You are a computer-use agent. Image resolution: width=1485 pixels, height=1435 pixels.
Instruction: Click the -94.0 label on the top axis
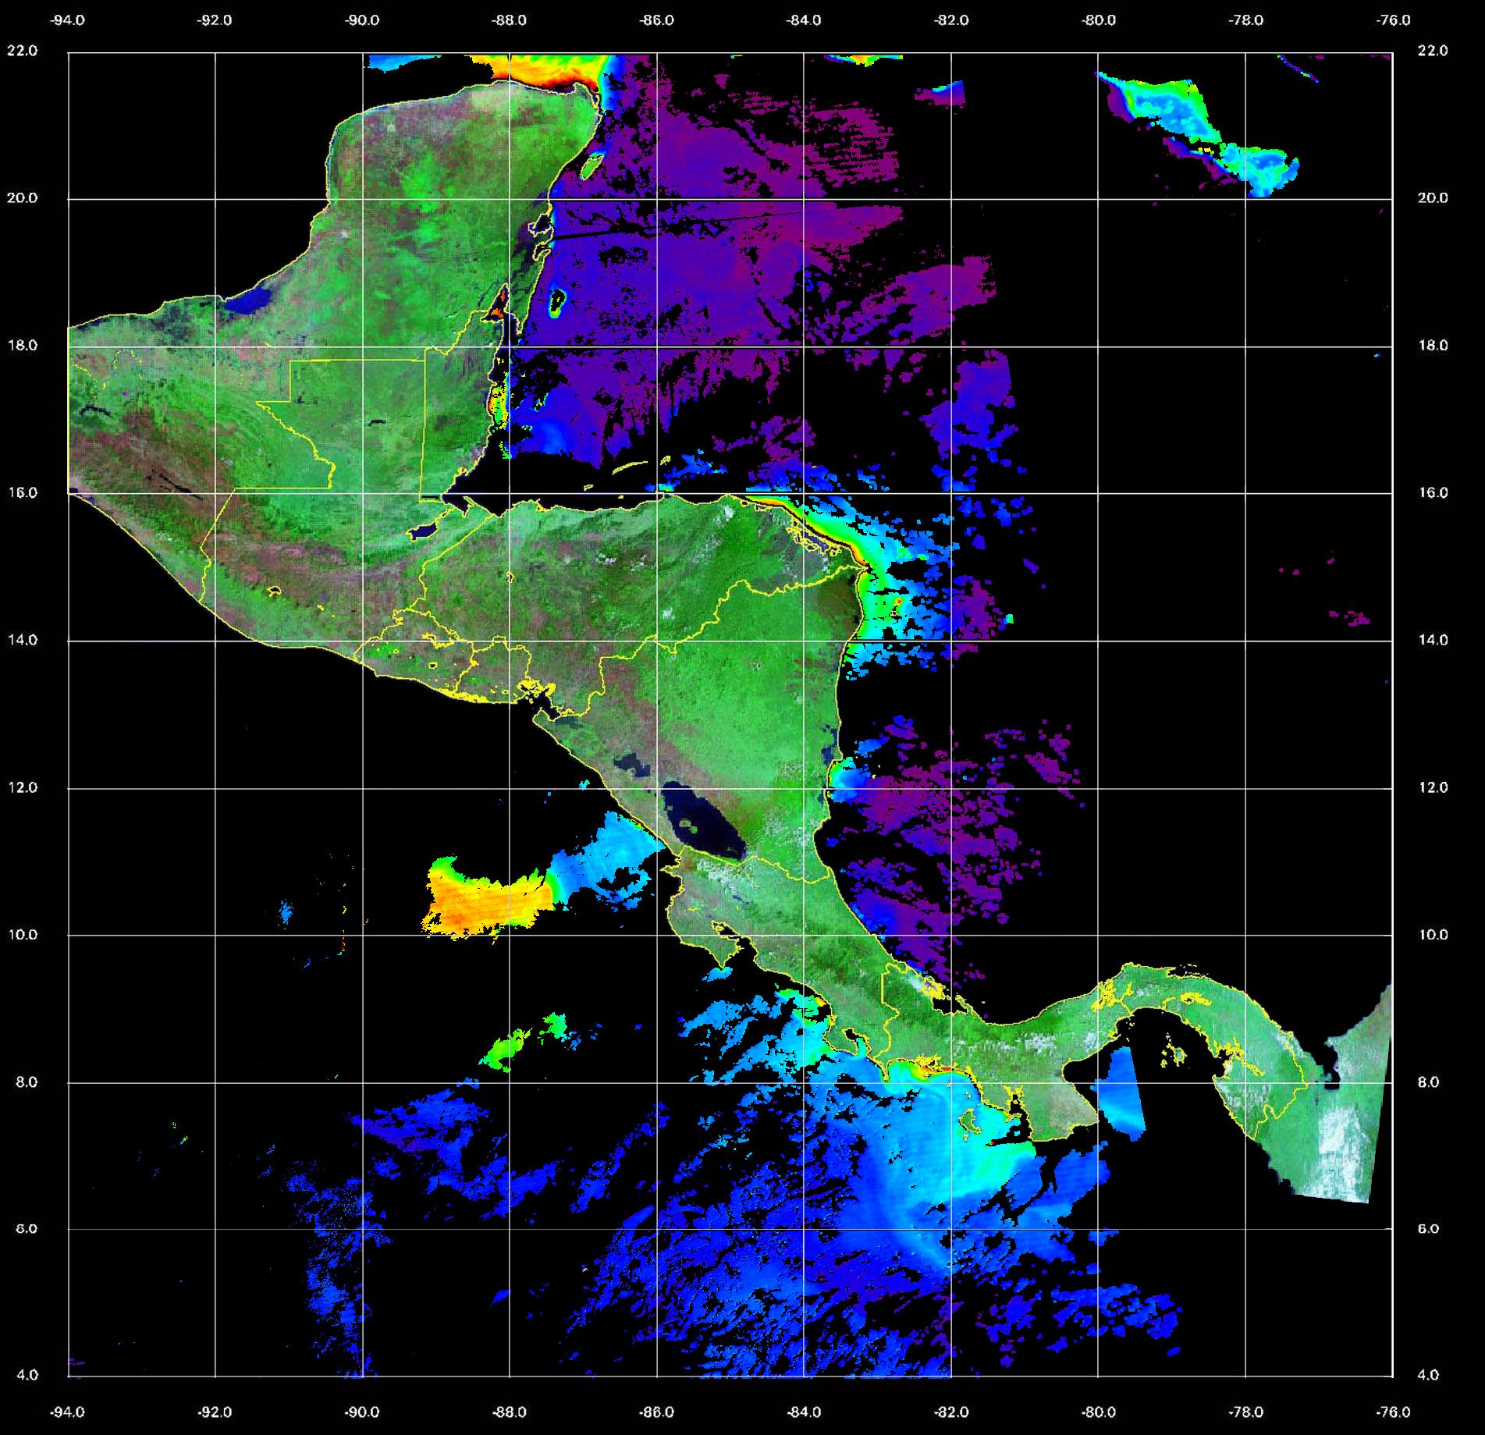point(68,21)
